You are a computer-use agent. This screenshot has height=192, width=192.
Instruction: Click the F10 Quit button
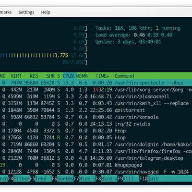[x=149, y=179]
